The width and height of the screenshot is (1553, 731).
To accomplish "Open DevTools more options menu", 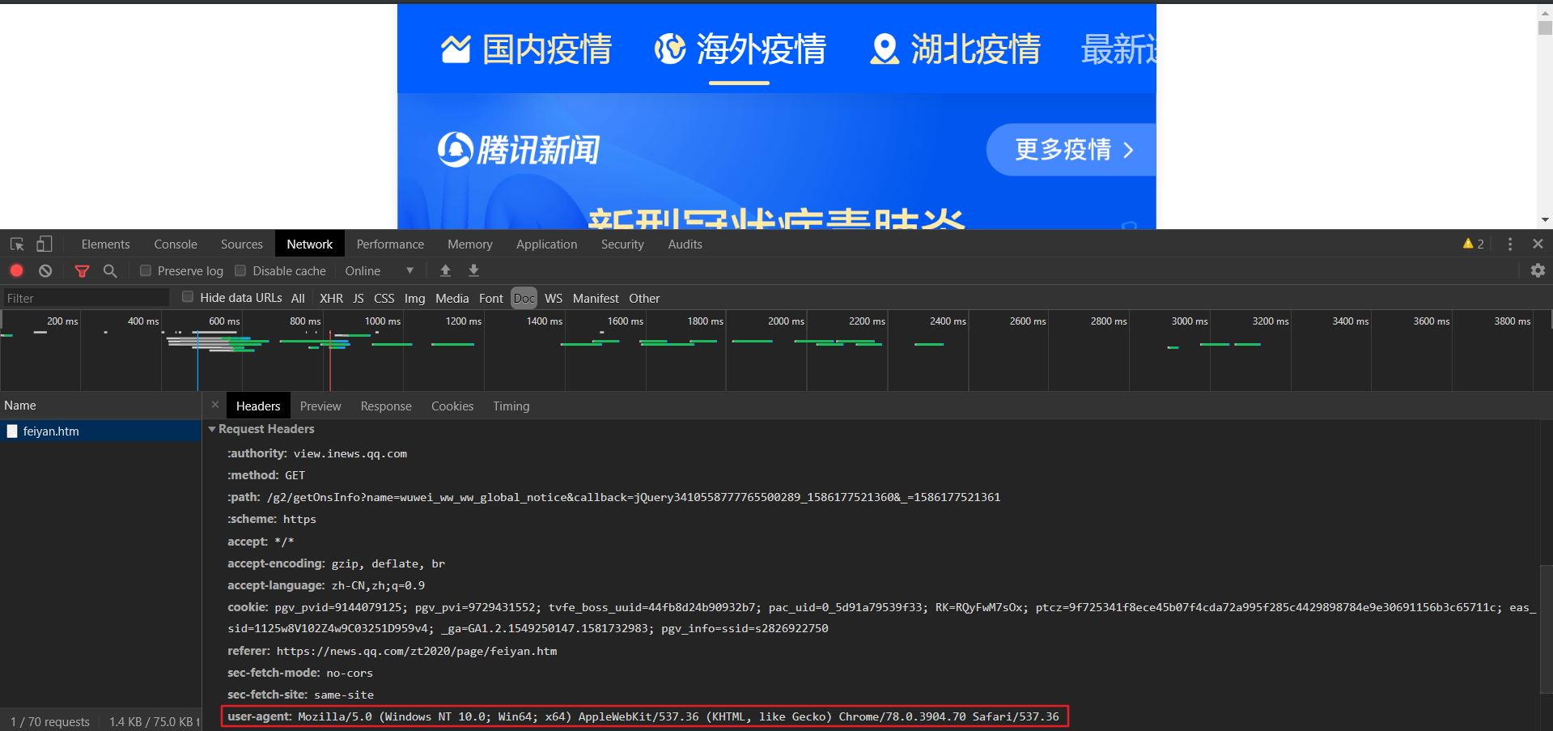I will pyautogui.click(x=1510, y=244).
